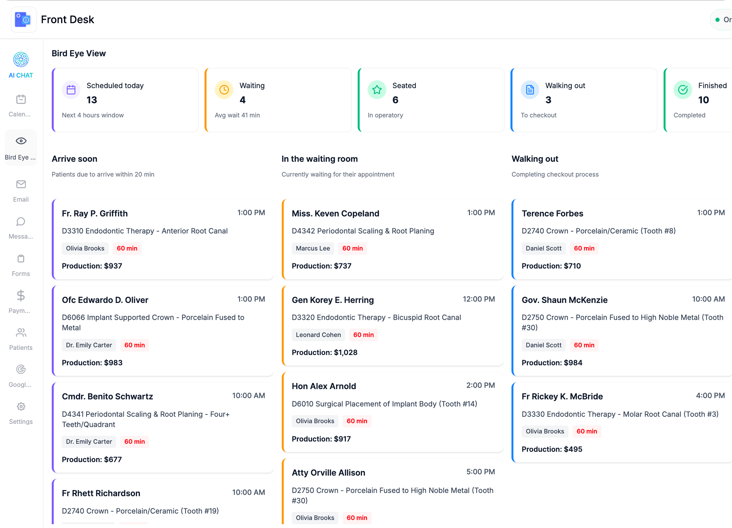This screenshot has height=528, width=732.
Task: Open the Google sidebar icon
Action: point(21,369)
